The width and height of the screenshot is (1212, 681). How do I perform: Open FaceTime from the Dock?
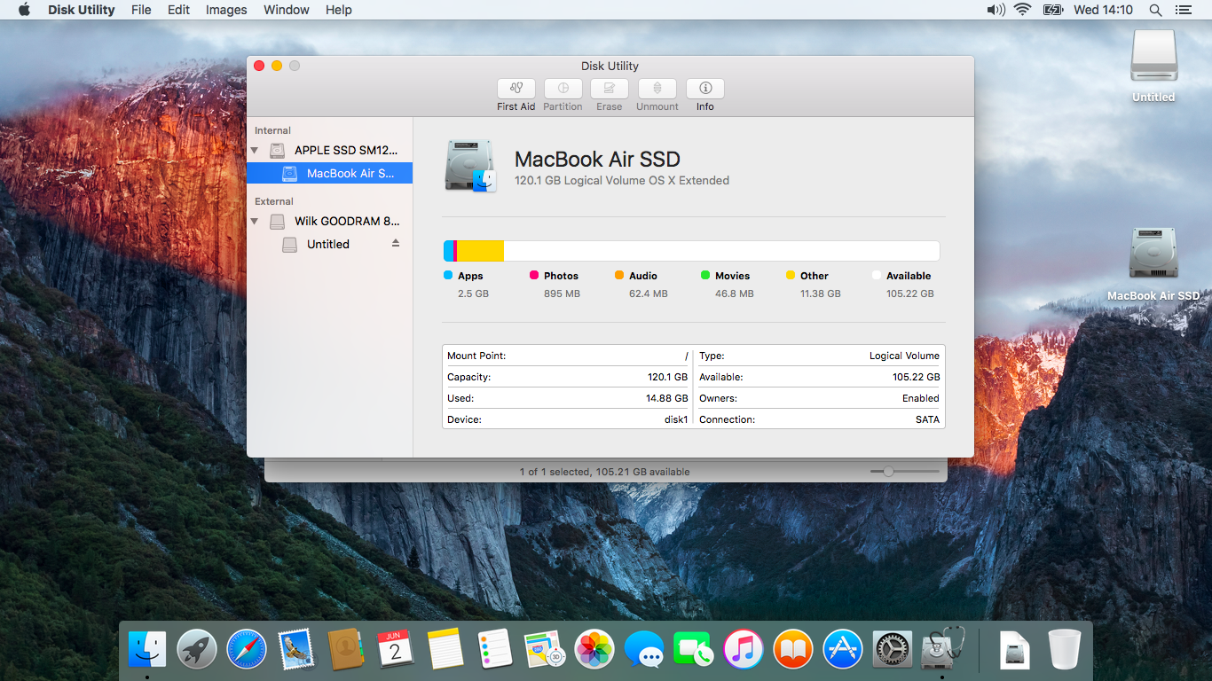pos(694,649)
